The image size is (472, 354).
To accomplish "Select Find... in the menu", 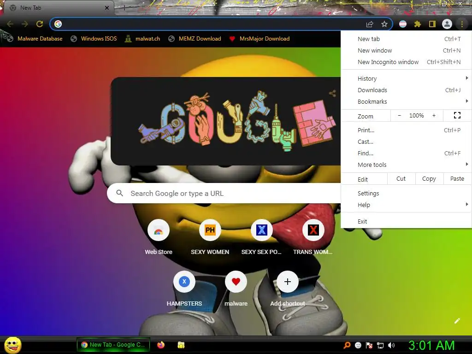I will [406, 153].
